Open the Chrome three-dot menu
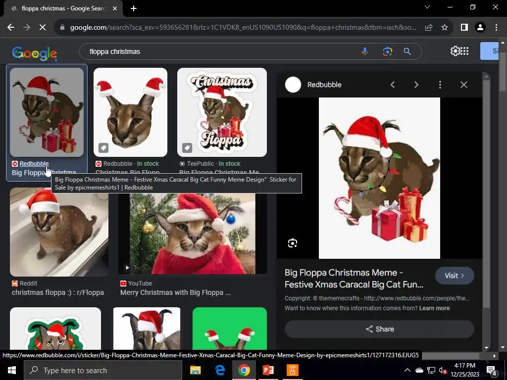Screen dimensions: 507x380 [x=496, y=28]
